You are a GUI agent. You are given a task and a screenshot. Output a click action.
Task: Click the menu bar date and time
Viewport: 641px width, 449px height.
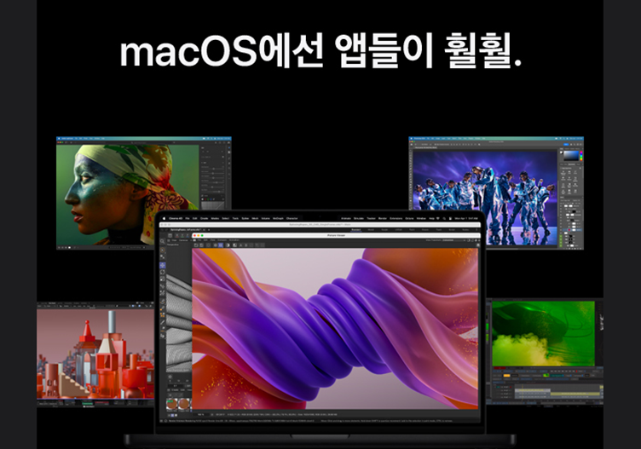tap(465, 219)
